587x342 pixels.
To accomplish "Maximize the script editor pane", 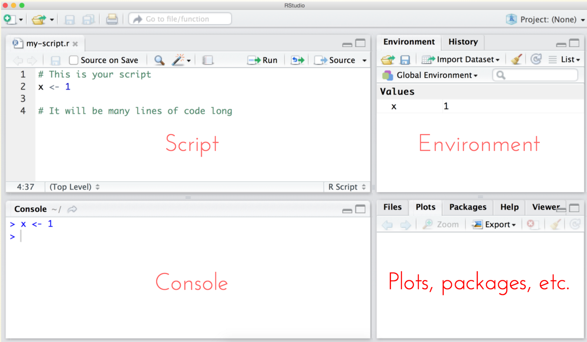I will [361, 43].
